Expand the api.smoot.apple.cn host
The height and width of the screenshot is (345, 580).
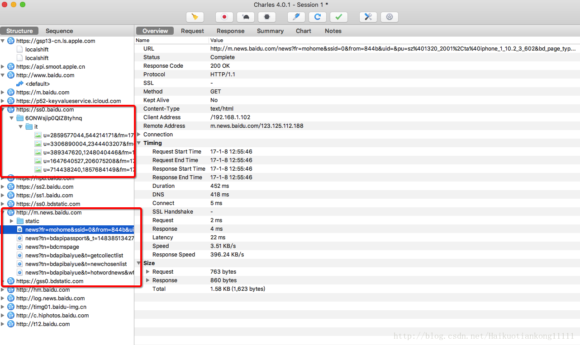tap(3, 66)
